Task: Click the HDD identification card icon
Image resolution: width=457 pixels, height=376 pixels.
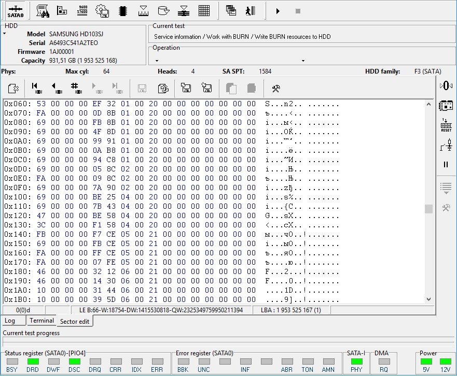Action: [62, 11]
